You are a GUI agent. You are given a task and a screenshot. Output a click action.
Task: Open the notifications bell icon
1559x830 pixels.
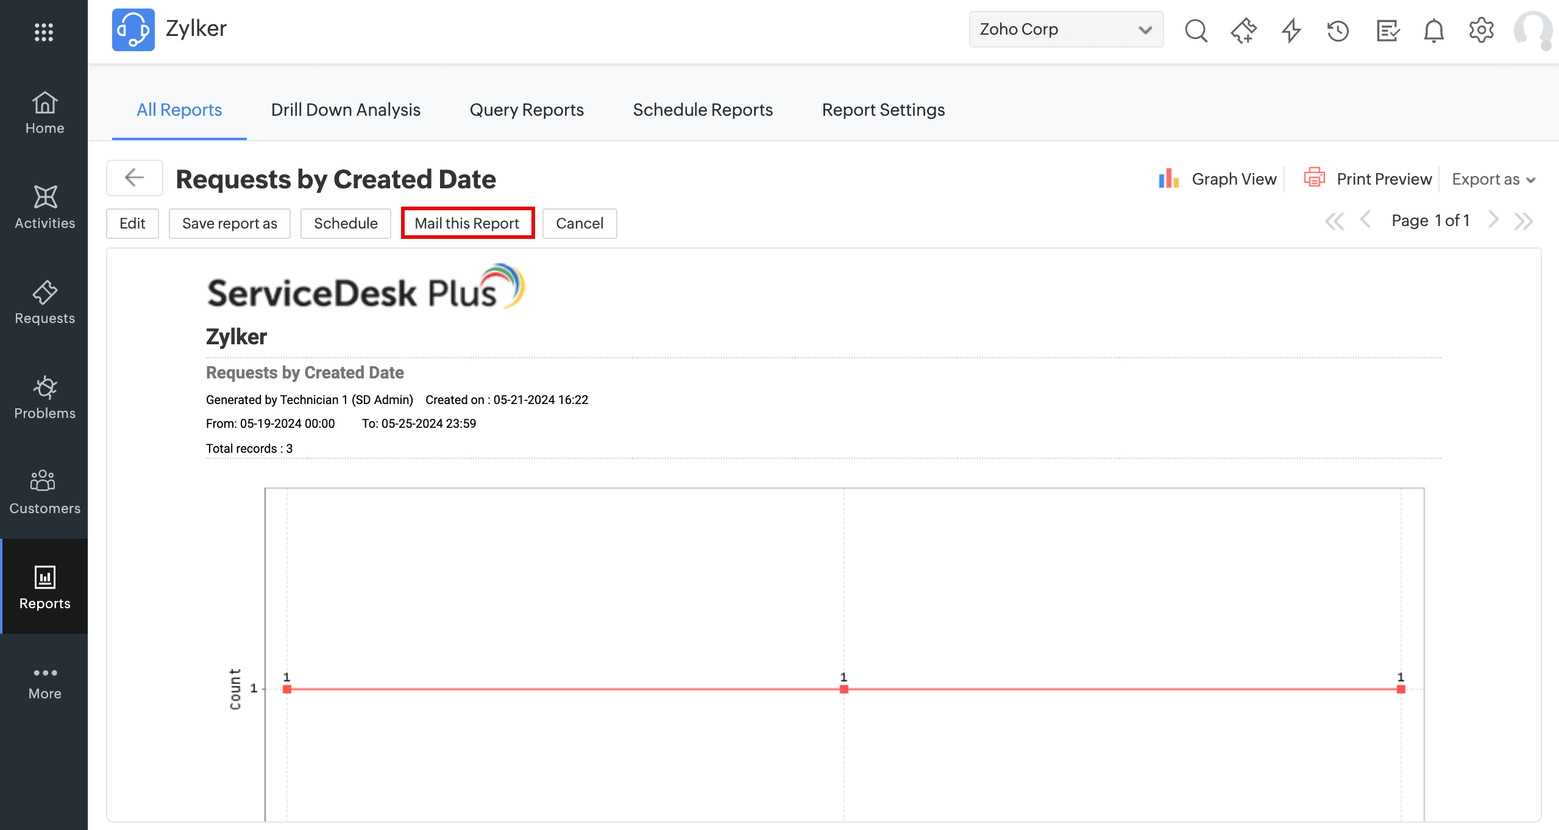[x=1433, y=30]
